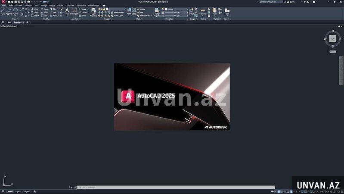Expand the Block panel
This screenshot has width=344, height=194.
click(139, 19)
